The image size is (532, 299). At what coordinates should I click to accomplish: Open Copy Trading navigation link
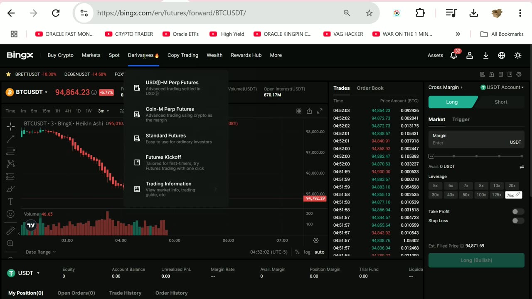183,55
